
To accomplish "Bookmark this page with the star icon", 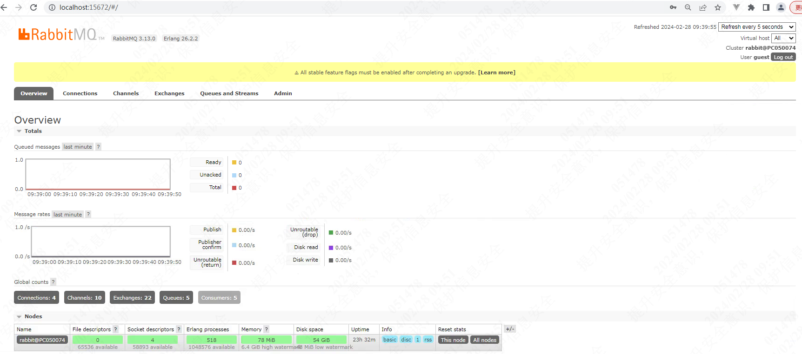I will [718, 7].
